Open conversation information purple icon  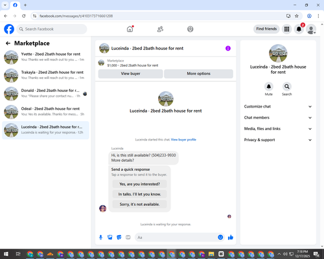pyautogui.click(x=228, y=49)
